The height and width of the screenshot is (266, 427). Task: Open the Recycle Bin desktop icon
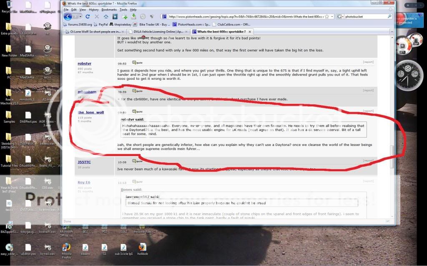(x=9, y=7)
